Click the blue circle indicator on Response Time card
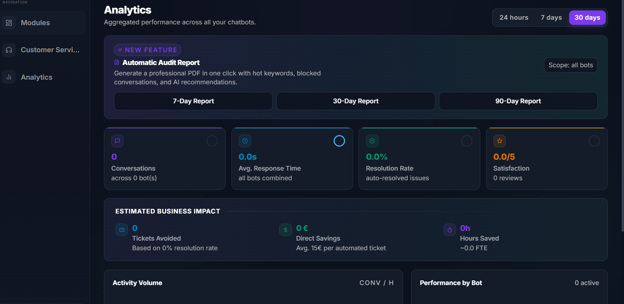624x304 pixels. pyautogui.click(x=339, y=141)
